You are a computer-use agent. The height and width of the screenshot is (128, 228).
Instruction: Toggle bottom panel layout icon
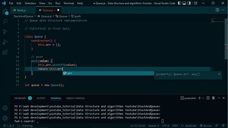click(x=184, y=3)
